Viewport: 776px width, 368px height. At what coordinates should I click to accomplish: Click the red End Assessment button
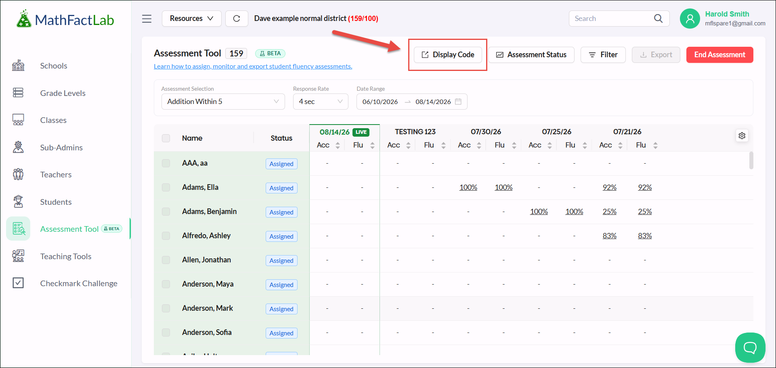(720, 55)
